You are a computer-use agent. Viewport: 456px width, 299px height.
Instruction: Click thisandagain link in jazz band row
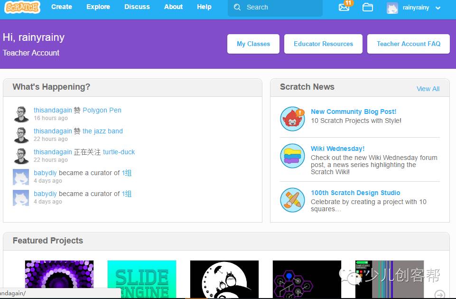(53, 131)
